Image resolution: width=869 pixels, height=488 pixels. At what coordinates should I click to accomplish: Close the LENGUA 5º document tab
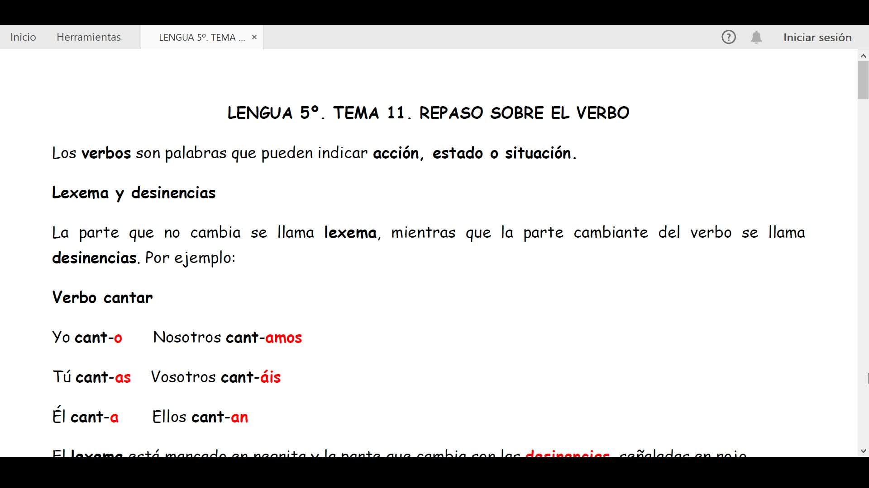click(254, 37)
